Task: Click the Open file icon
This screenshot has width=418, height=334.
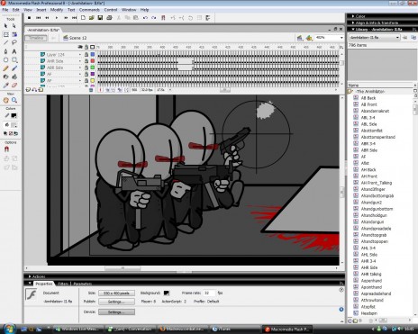Action: coord(92,18)
